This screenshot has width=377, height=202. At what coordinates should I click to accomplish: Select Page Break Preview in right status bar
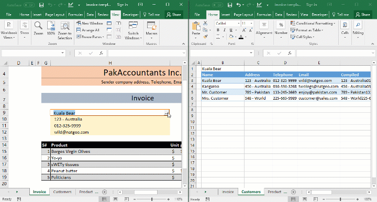click(x=315, y=199)
